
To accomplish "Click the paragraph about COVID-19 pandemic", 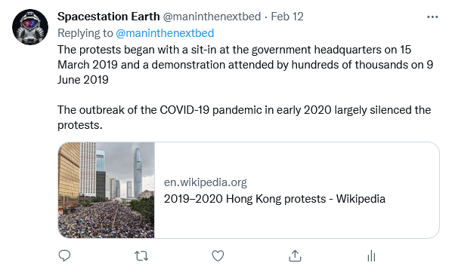I will [x=244, y=118].
